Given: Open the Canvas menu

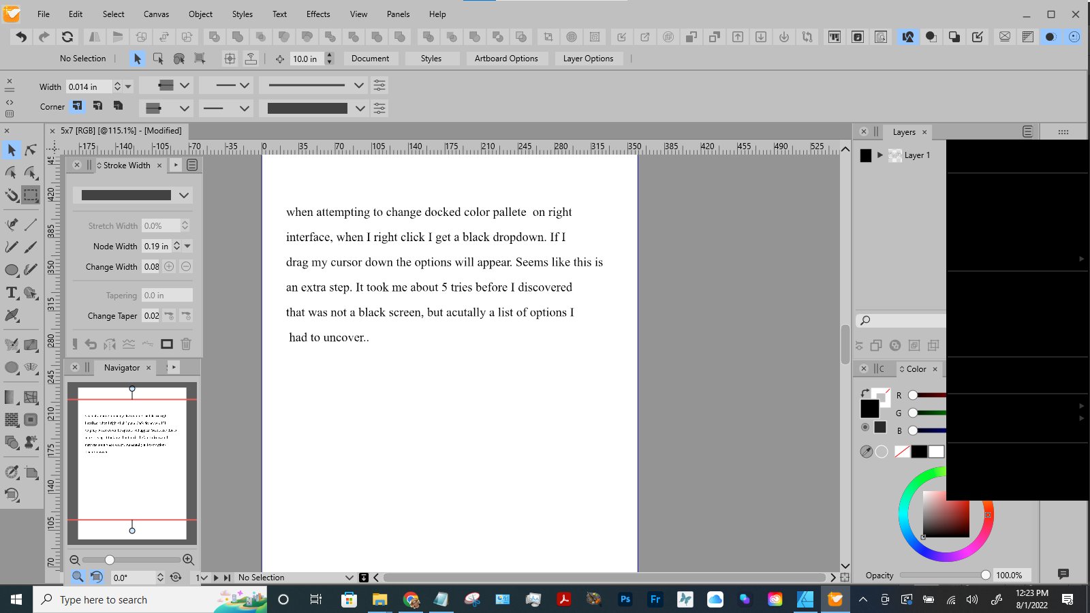Looking at the screenshot, I should (x=156, y=14).
